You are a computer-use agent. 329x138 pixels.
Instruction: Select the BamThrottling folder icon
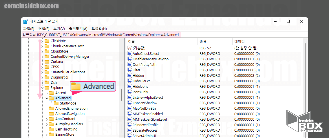click(x=52, y=129)
